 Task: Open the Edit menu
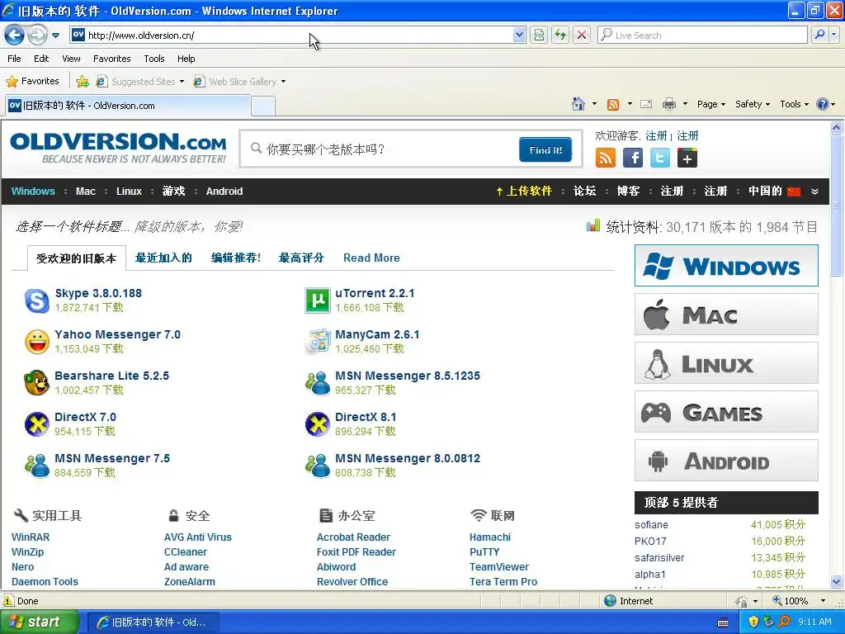click(41, 59)
